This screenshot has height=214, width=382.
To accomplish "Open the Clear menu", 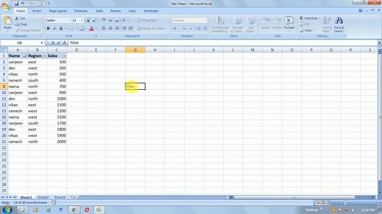I will tap(307, 30).
